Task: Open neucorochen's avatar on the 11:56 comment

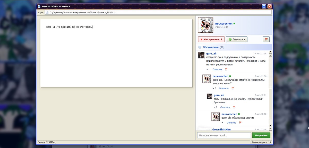Action: point(207,79)
